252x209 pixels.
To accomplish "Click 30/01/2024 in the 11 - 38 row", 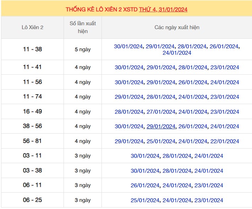I will (x=128, y=47).
